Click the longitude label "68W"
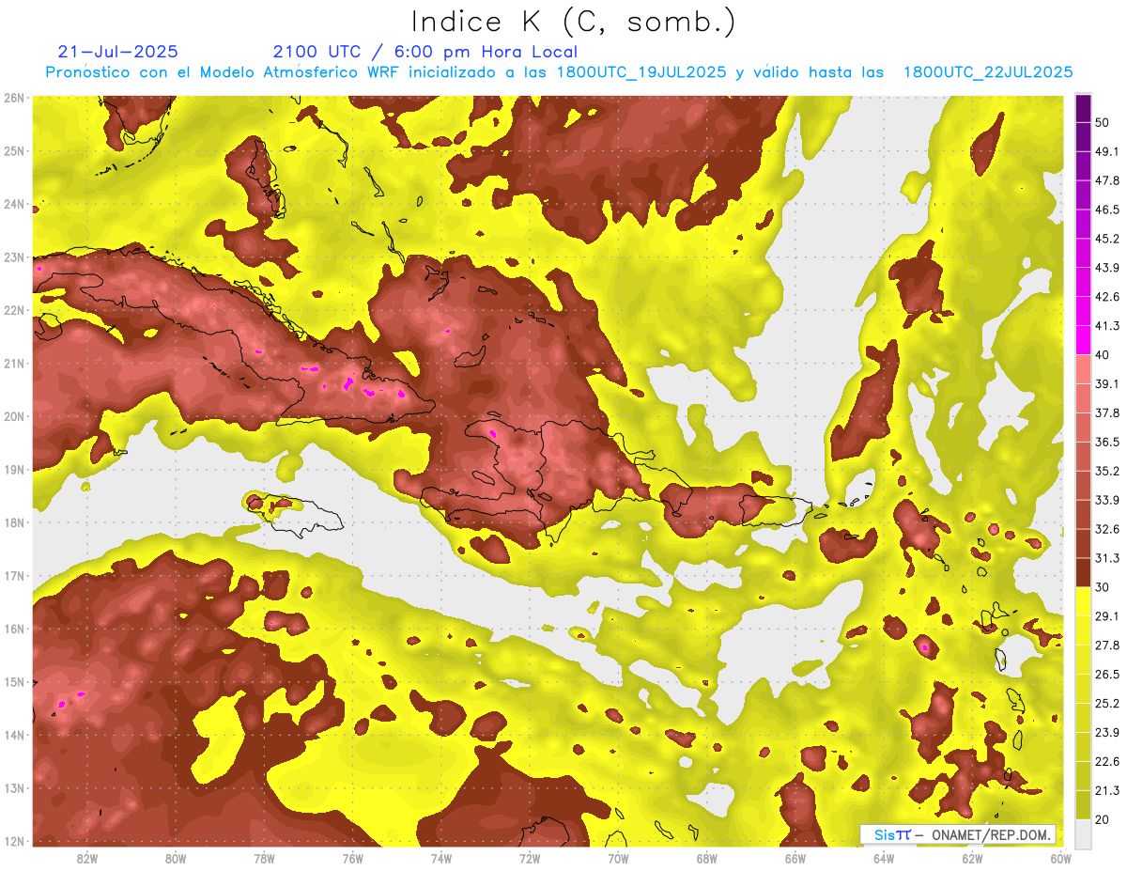 coord(707,858)
